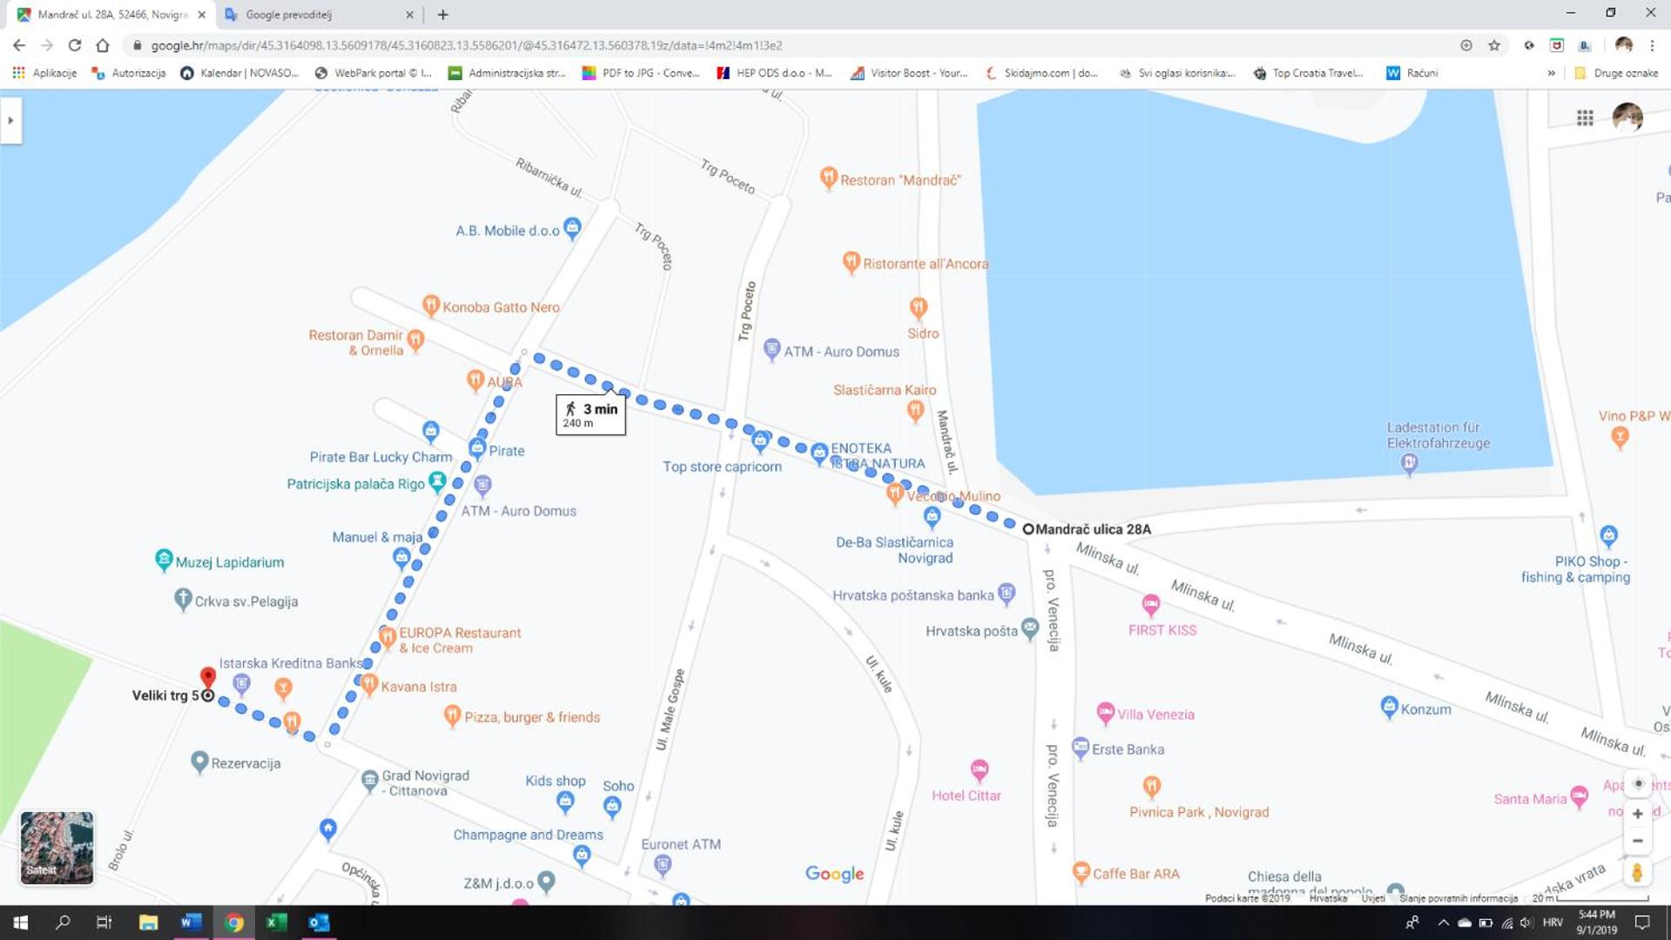Expand the collapsed side panel arrow

[x=10, y=120]
